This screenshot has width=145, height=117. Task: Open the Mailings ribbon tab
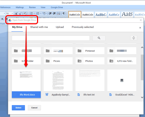[20, 7]
